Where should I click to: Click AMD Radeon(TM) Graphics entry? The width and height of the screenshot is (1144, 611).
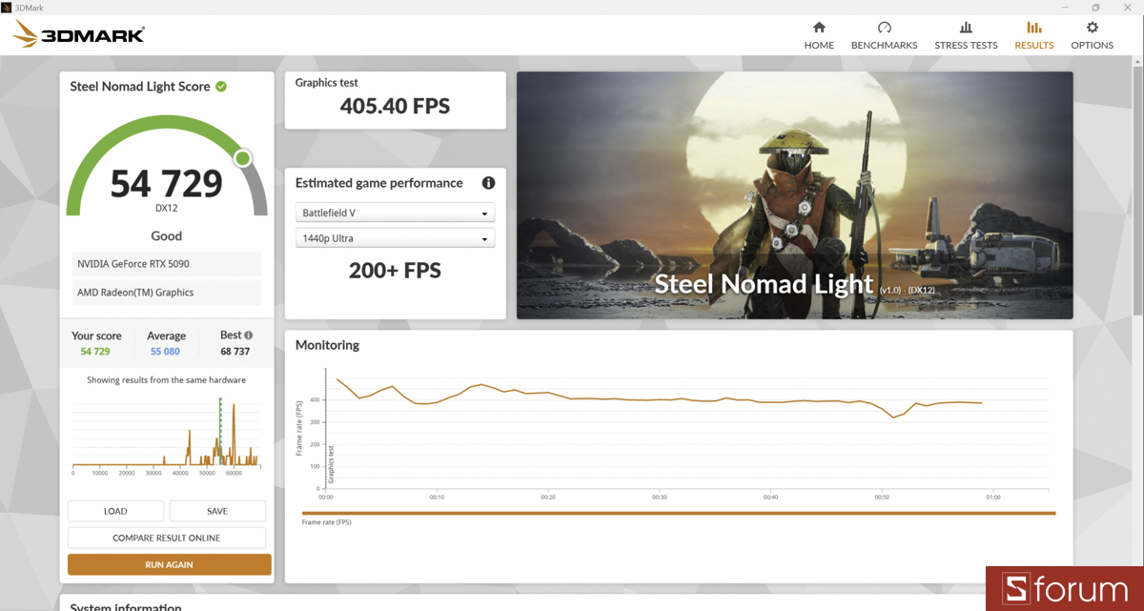coord(166,293)
